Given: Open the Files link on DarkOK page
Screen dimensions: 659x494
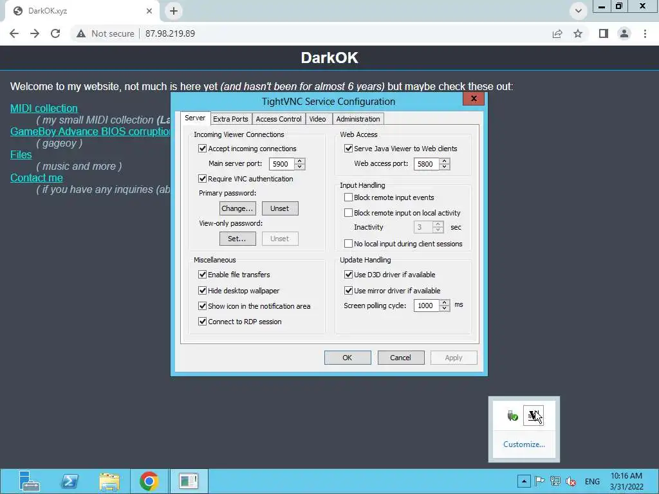Looking at the screenshot, I should (21, 154).
